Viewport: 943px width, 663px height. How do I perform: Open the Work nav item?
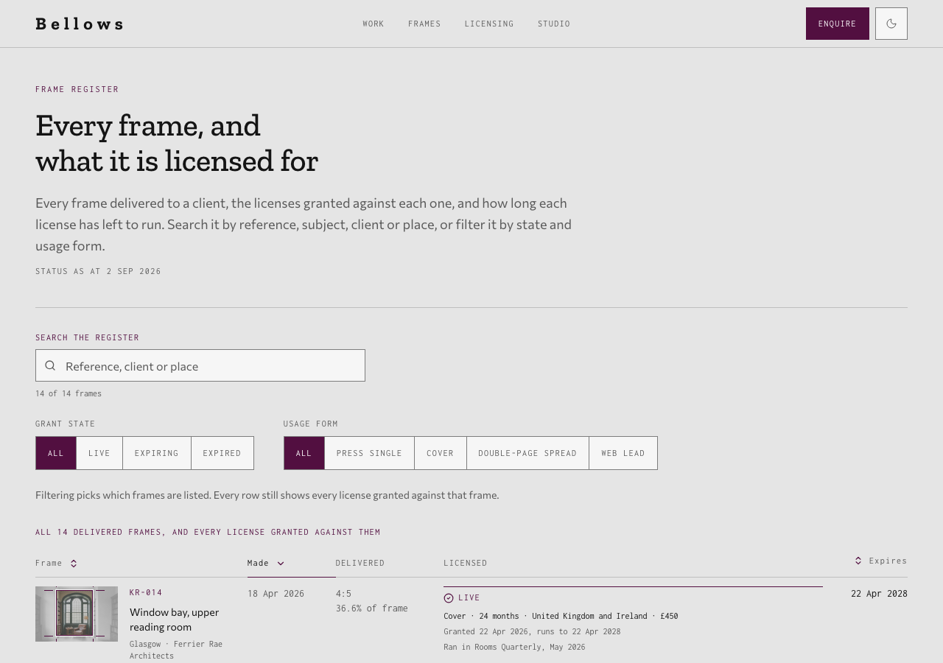point(374,24)
